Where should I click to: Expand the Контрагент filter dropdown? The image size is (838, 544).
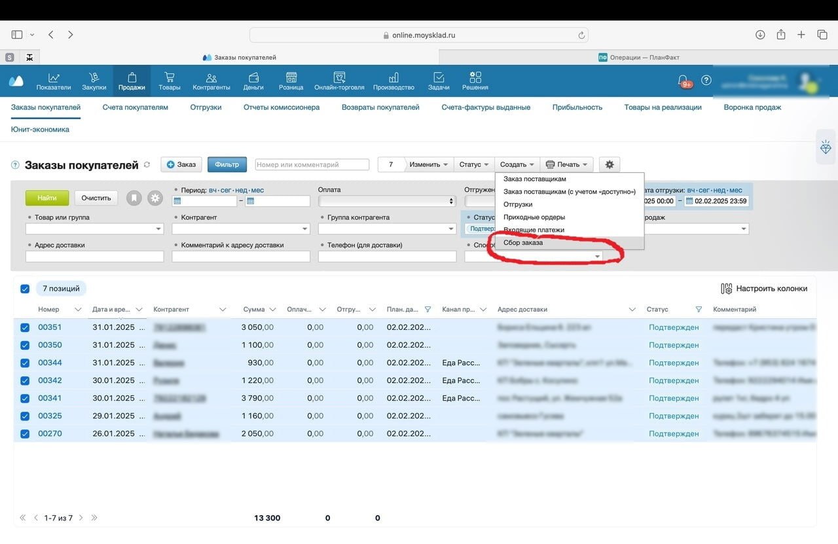tap(305, 229)
